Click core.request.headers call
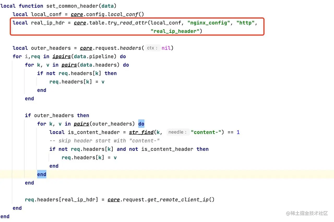 (x=111, y=48)
